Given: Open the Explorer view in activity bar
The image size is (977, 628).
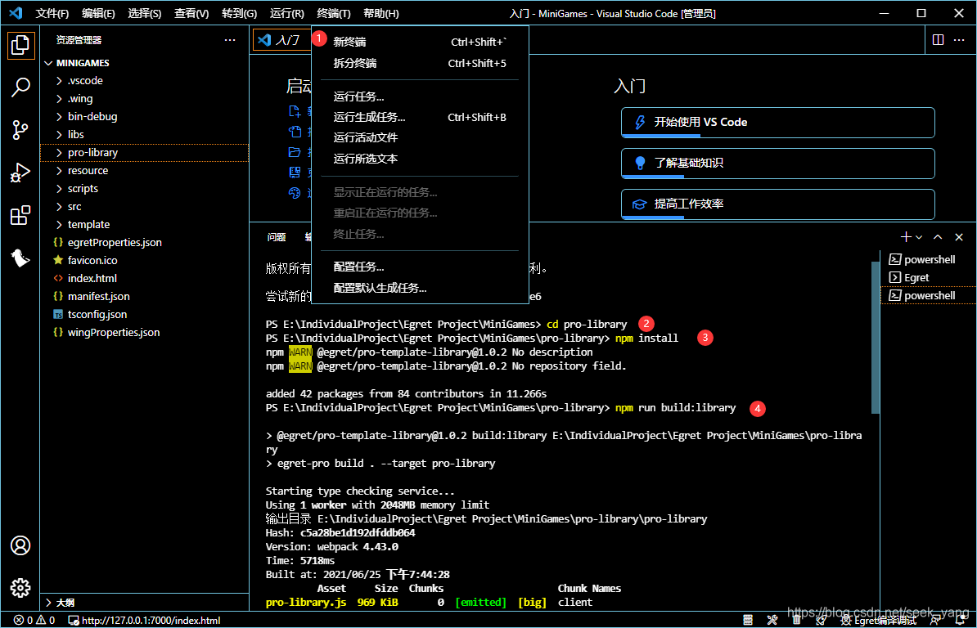Looking at the screenshot, I should tap(20, 45).
